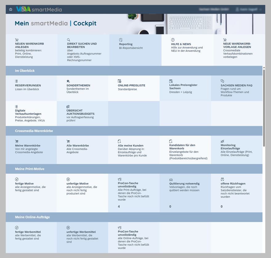Click the Sonderthemen star icon
Screen dimensions: 271x258
click(x=68, y=81)
